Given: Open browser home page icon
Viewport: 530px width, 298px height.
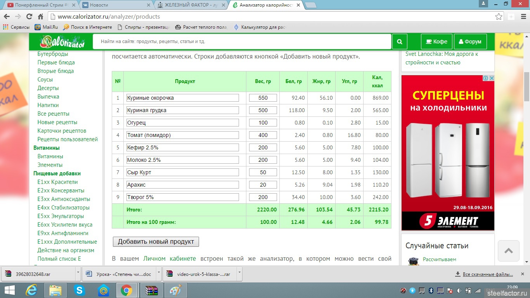Looking at the screenshot, I should pos(40,17).
